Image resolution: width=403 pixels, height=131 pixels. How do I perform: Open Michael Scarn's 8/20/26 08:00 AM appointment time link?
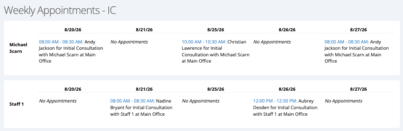click(x=61, y=42)
